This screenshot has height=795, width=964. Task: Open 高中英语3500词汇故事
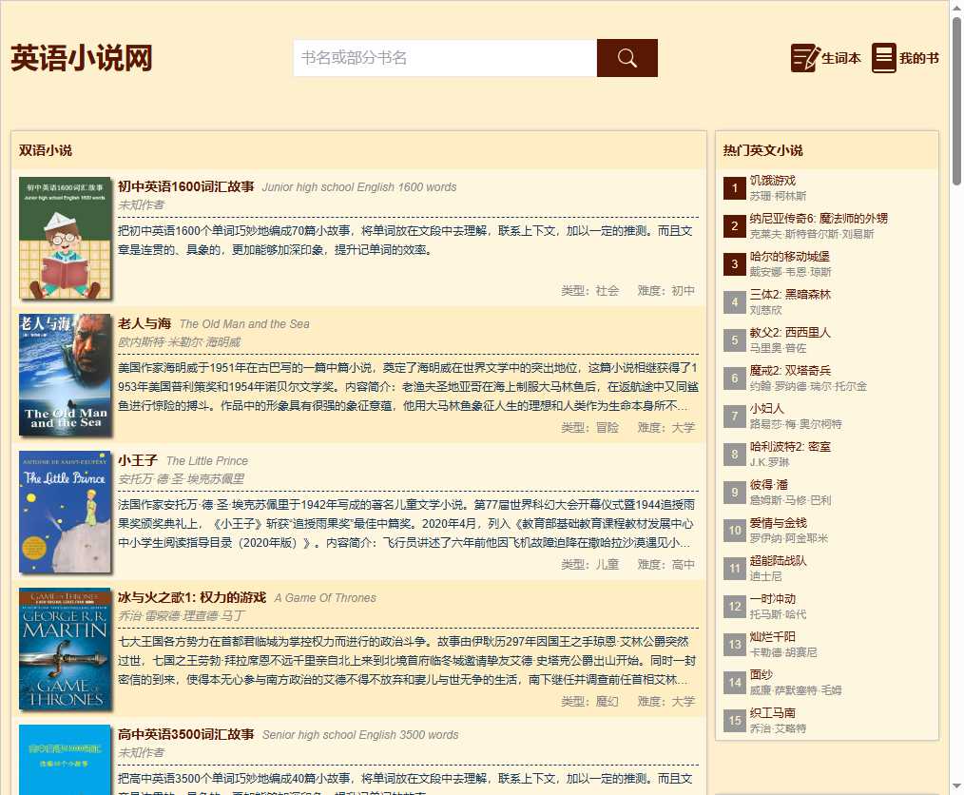[184, 734]
